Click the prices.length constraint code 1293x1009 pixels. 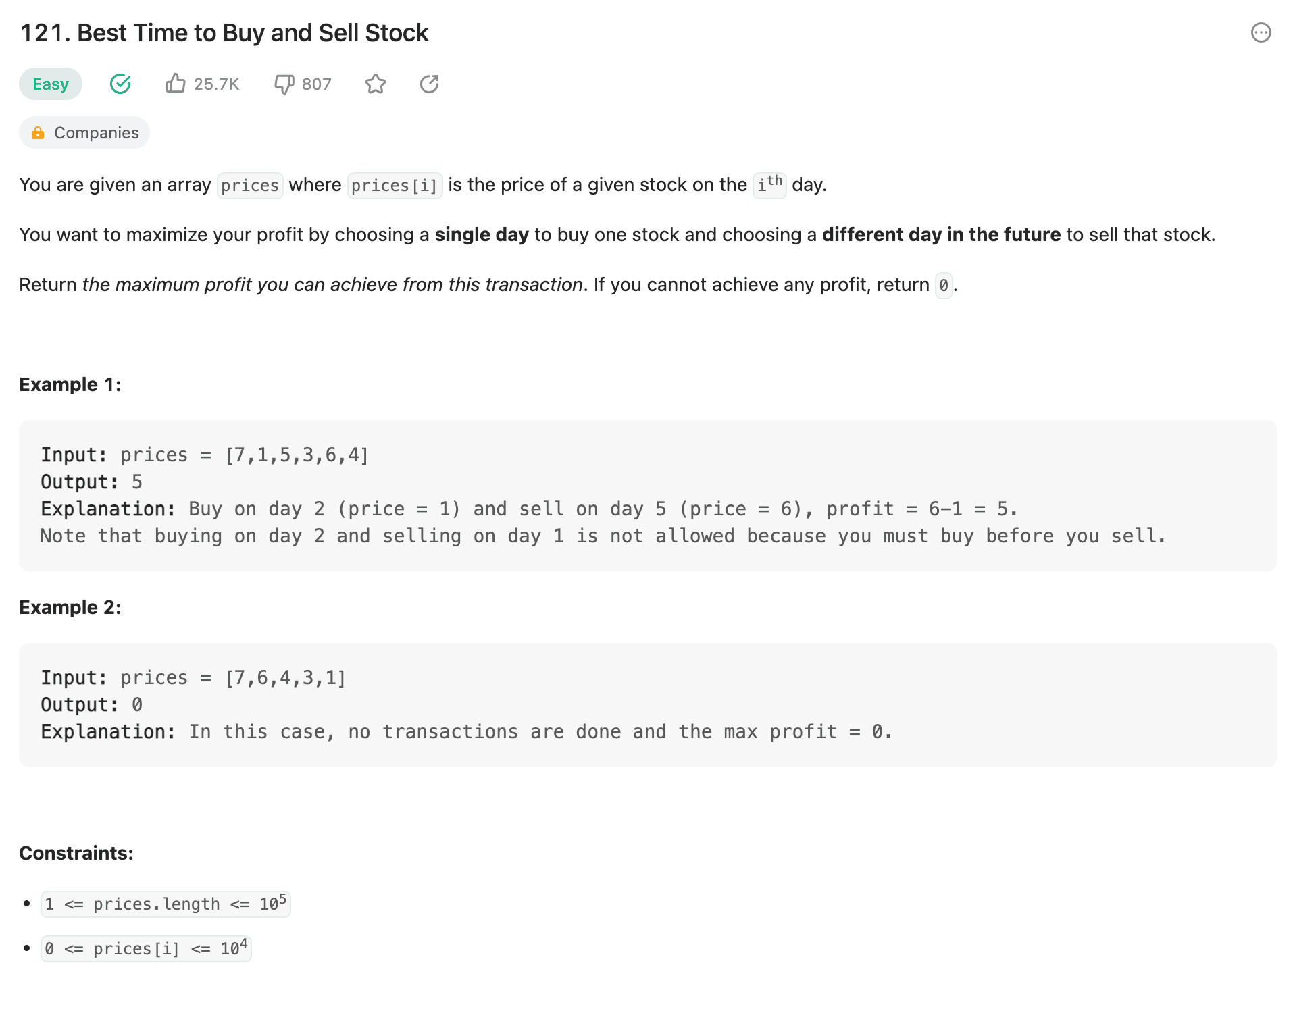pos(166,904)
